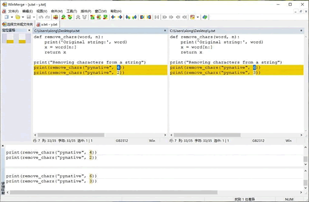Image resolution: width=309 pixels, height=202 pixels.
Task: Expand the New document dropdown arrow
Action: [12, 17]
